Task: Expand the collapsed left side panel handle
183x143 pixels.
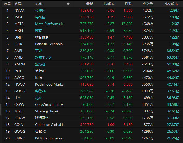Action: [1, 109]
